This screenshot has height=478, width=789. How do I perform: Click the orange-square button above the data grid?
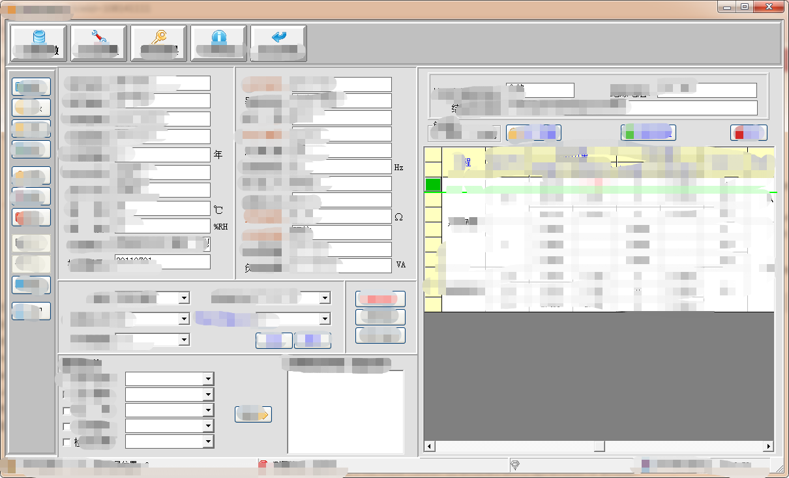click(533, 132)
